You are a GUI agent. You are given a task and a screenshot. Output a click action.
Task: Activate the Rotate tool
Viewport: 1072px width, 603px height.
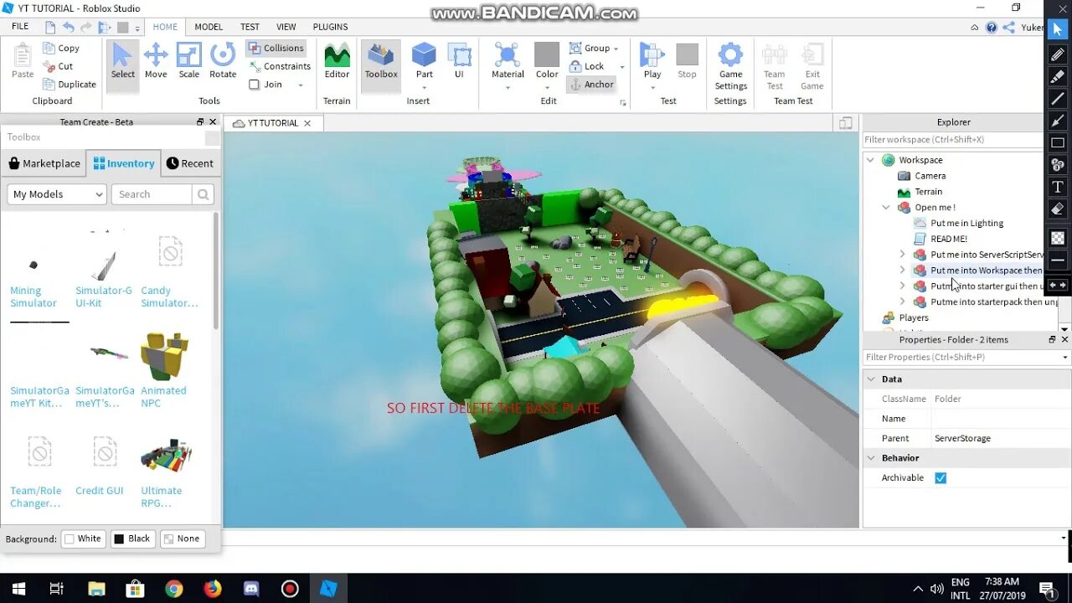point(223,61)
